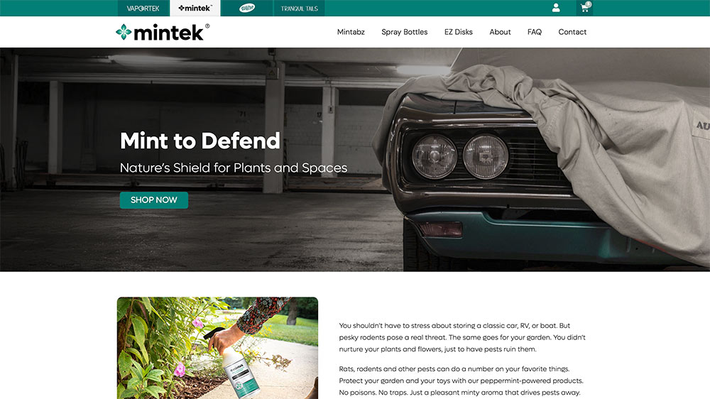Viewport: 710px width, 399px height.
Task: Click the paragraph about storing a classic car
Action: (x=462, y=337)
